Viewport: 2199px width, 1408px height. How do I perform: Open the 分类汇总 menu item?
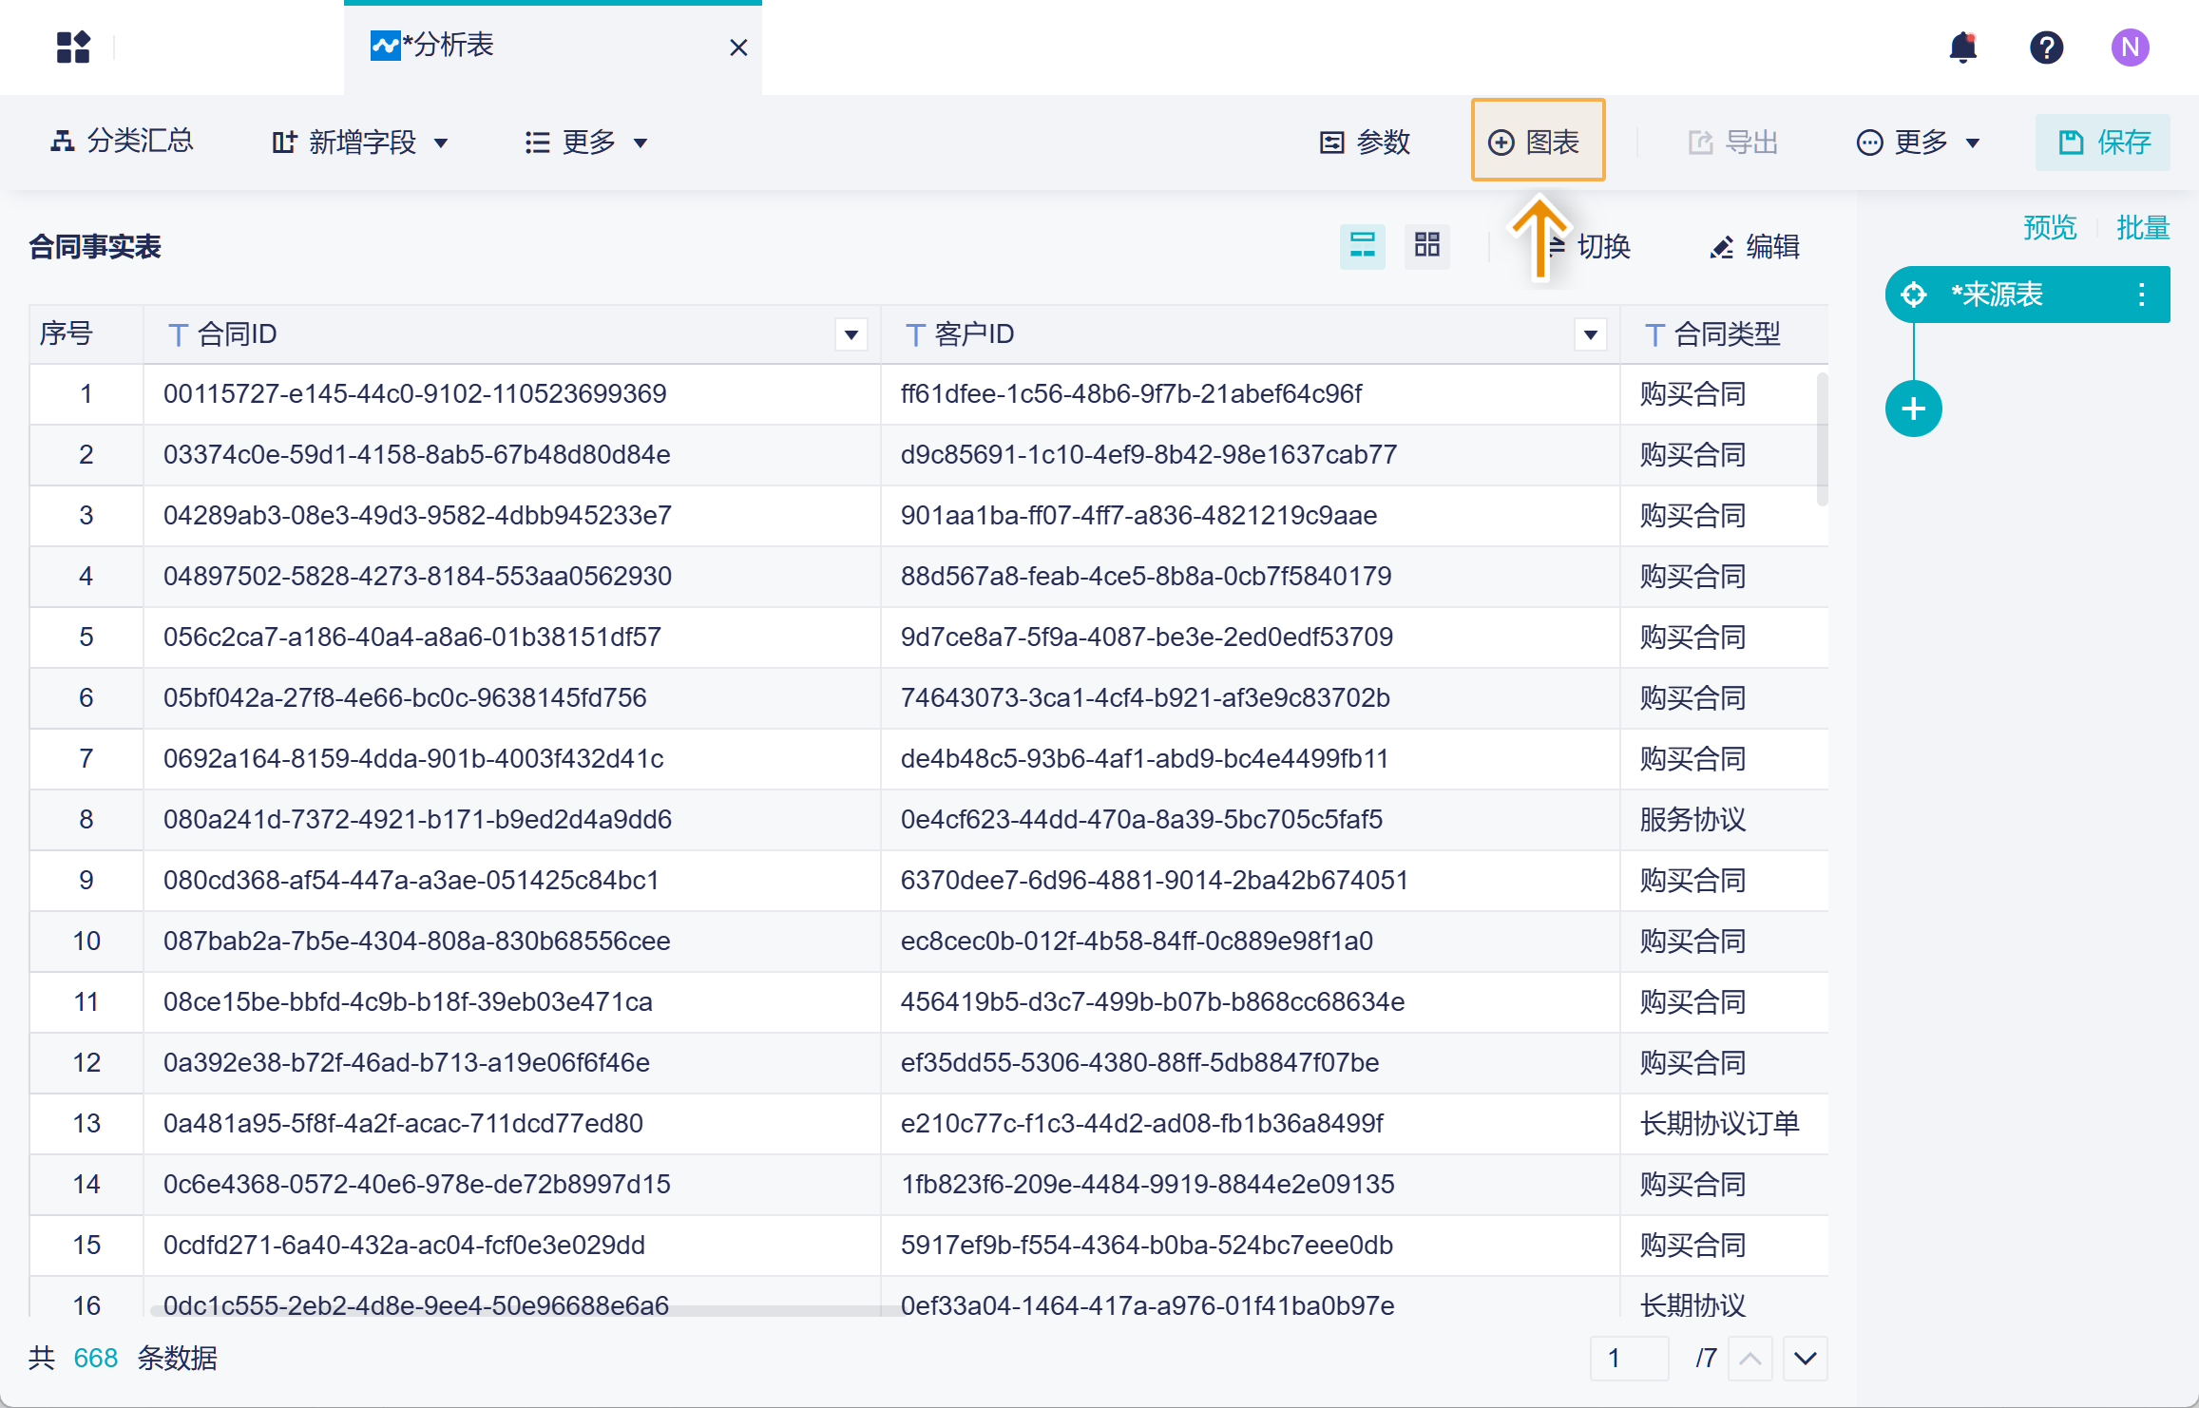[x=122, y=142]
